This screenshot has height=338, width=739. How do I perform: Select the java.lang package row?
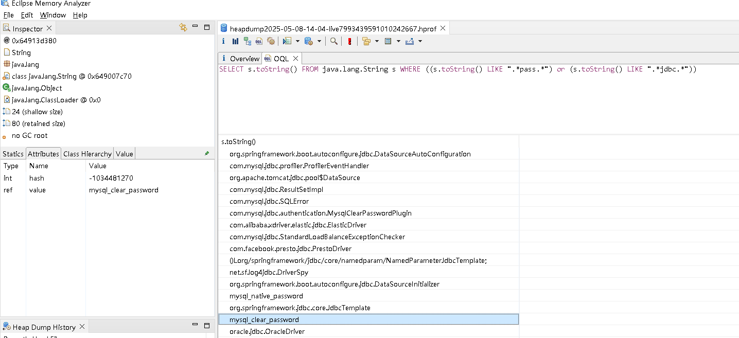(107, 64)
